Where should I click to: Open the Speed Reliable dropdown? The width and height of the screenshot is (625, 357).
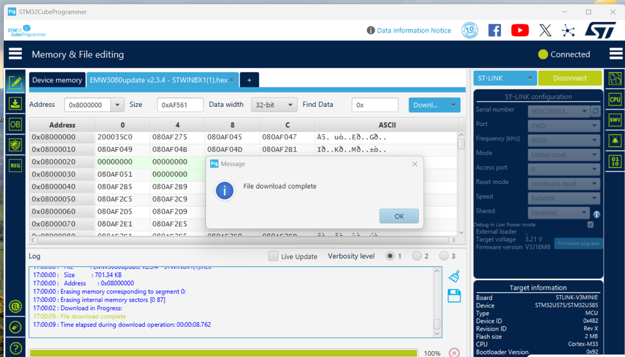click(x=564, y=198)
